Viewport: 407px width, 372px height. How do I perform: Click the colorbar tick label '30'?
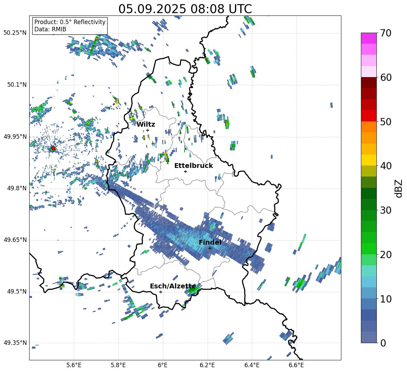[x=386, y=210]
